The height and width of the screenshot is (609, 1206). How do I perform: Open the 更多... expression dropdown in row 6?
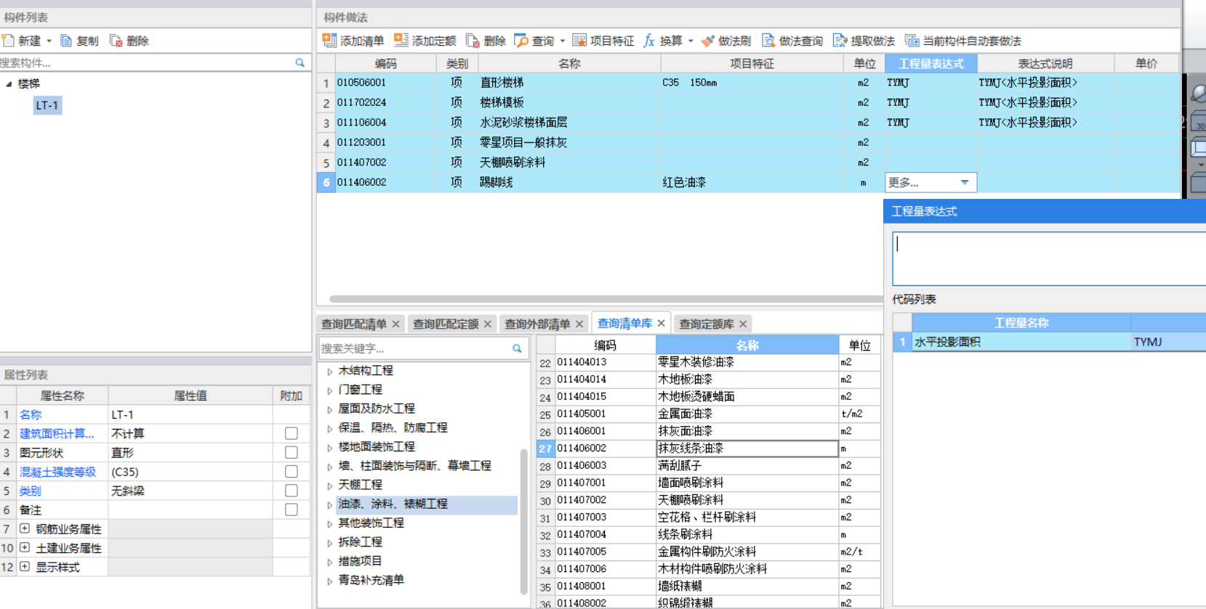(965, 183)
